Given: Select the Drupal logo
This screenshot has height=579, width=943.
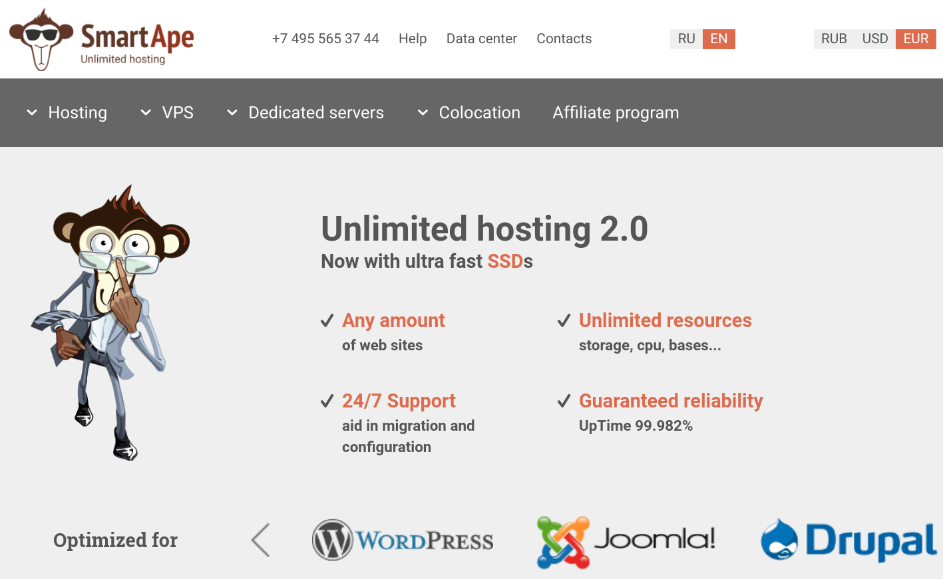Looking at the screenshot, I should [x=849, y=540].
